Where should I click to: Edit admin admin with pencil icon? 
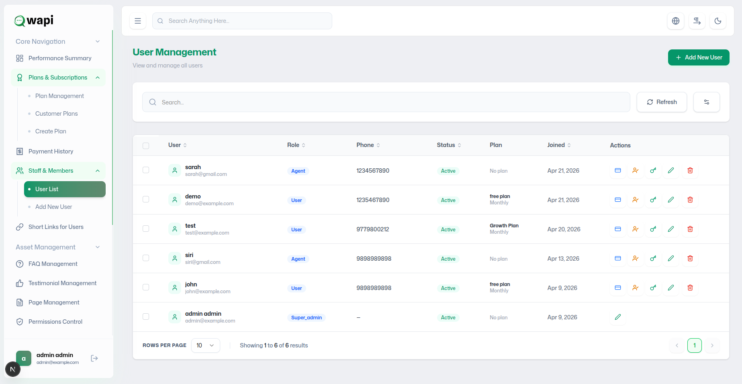tap(618, 317)
